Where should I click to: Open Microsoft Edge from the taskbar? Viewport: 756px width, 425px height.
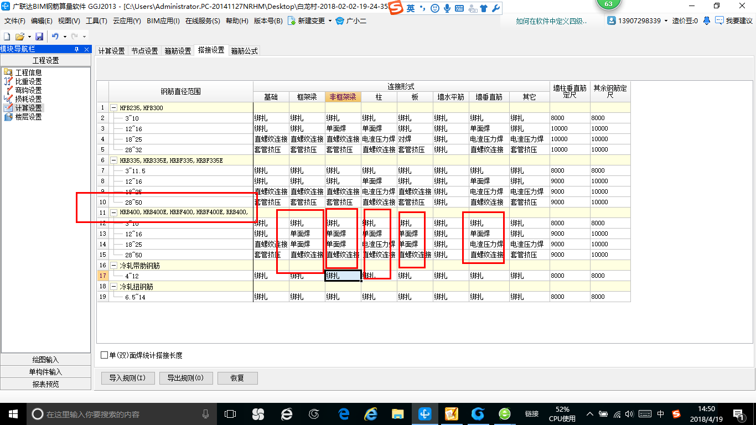click(344, 414)
